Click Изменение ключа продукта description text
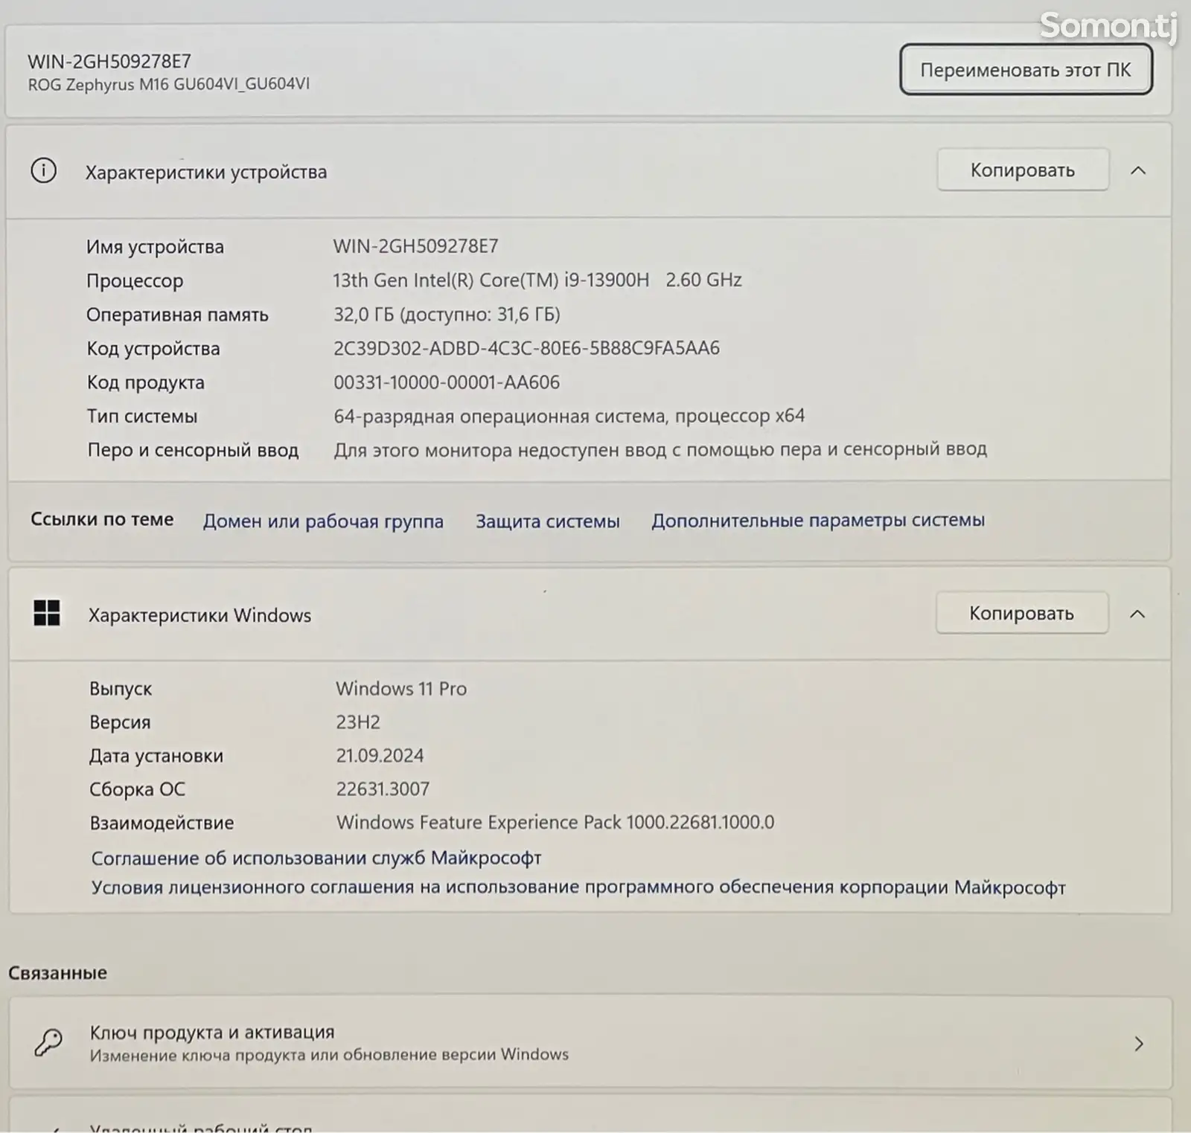Image resolution: width=1191 pixels, height=1133 pixels. click(329, 1055)
